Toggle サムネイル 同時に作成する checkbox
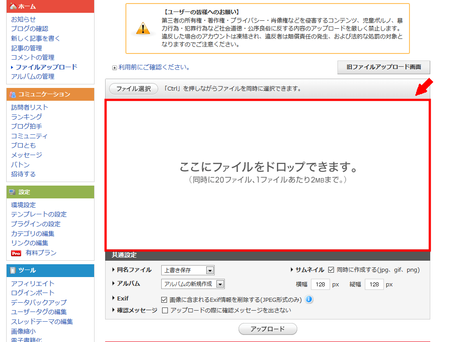 [x=331, y=270]
